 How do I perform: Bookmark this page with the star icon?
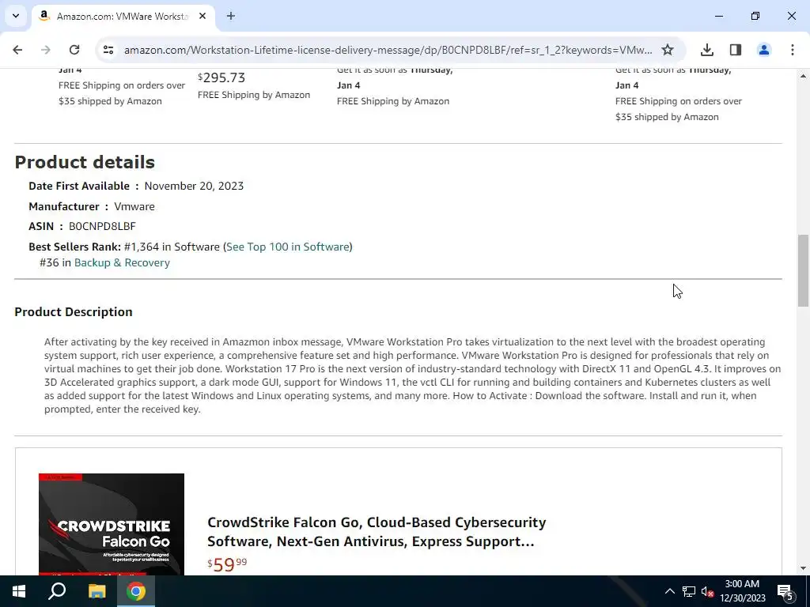[x=668, y=50]
